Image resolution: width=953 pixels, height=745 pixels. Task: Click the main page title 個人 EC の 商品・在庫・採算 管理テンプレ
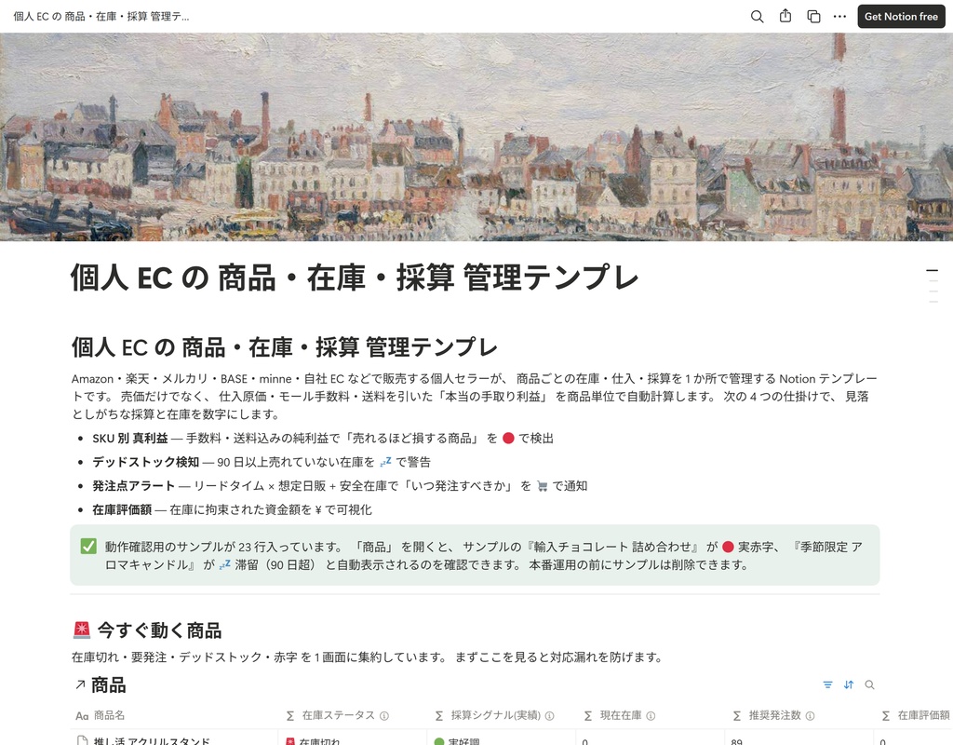pyautogui.click(x=355, y=278)
